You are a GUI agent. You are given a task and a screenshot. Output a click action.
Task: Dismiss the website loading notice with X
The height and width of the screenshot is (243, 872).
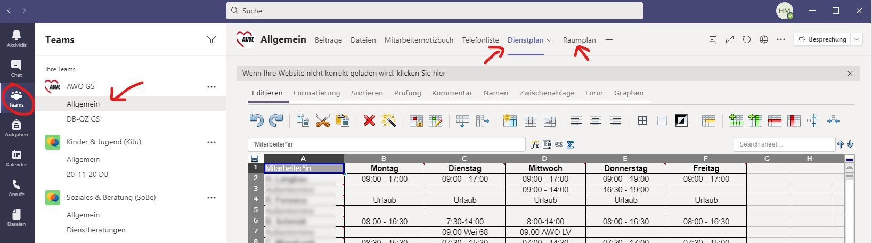[850, 74]
